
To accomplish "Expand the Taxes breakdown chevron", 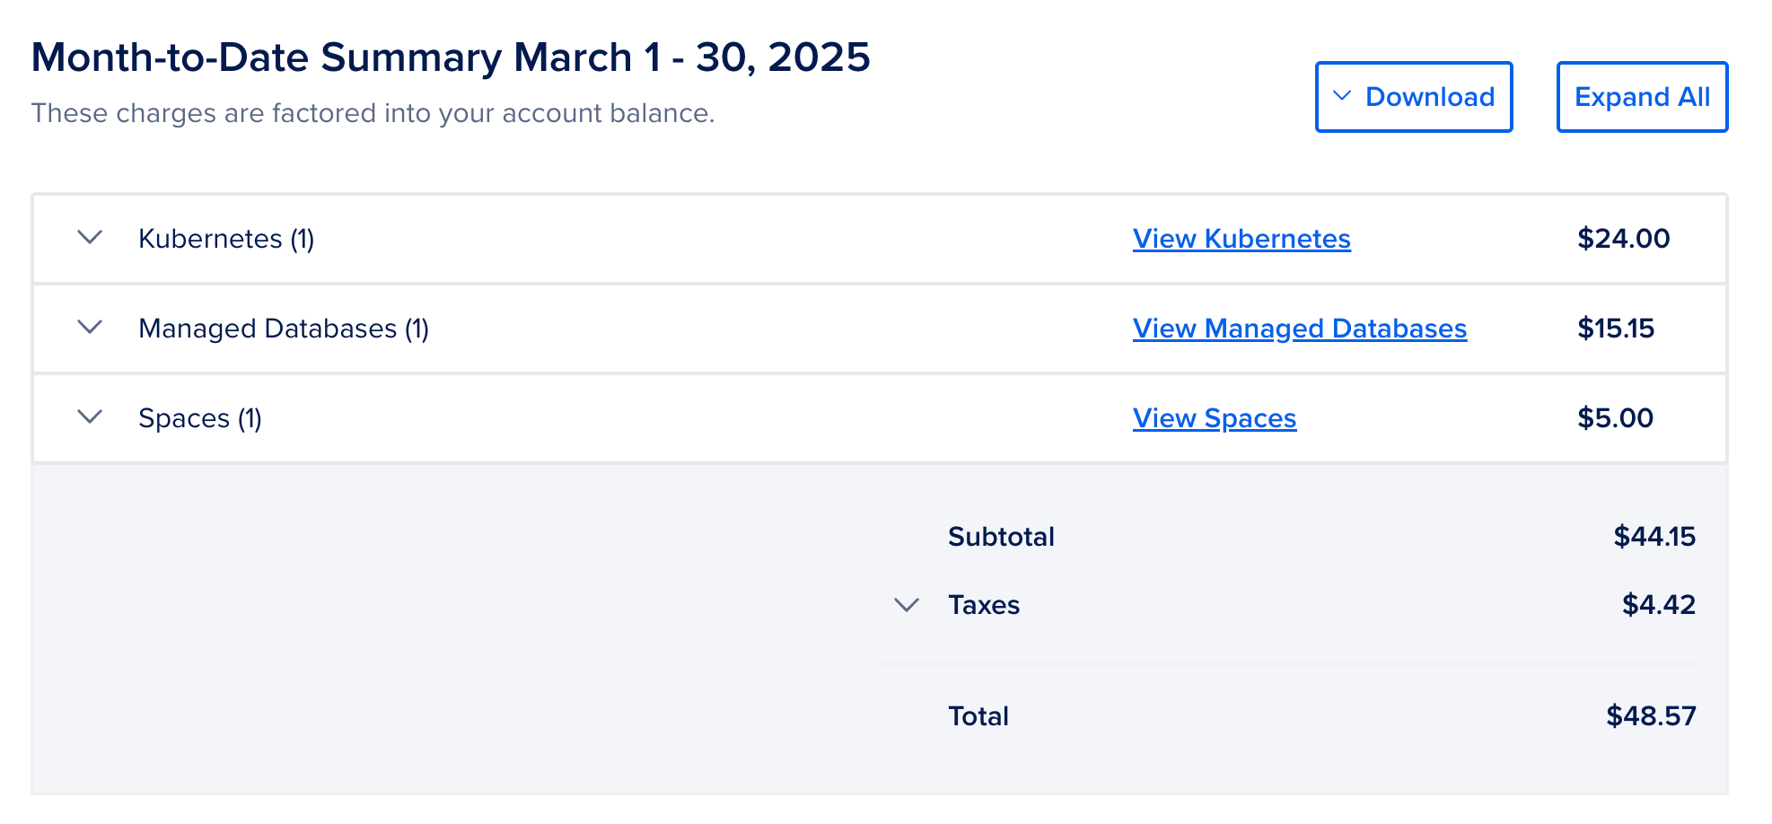I will (x=907, y=605).
